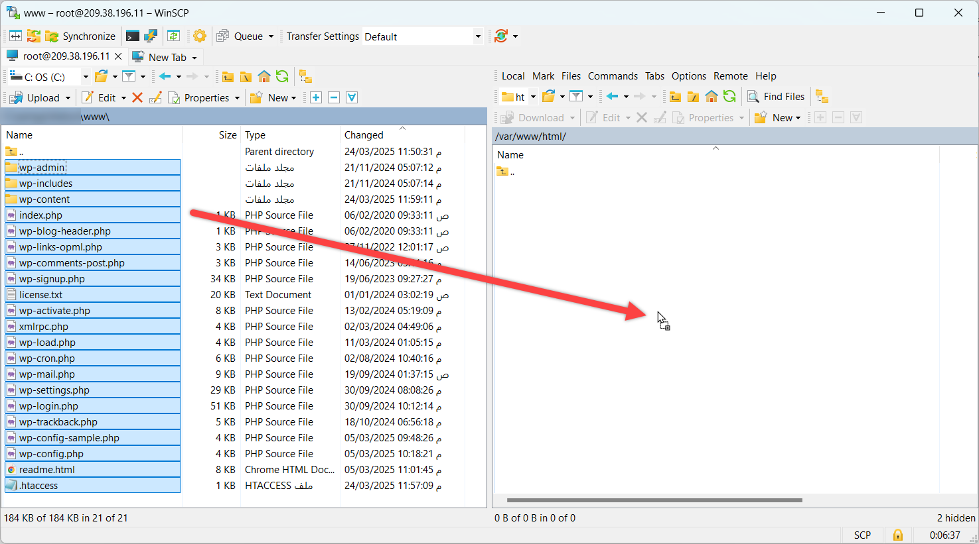This screenshot has height=544, width=979.
Task: Open the Commands menu
Action: click(x=613, y=76)
